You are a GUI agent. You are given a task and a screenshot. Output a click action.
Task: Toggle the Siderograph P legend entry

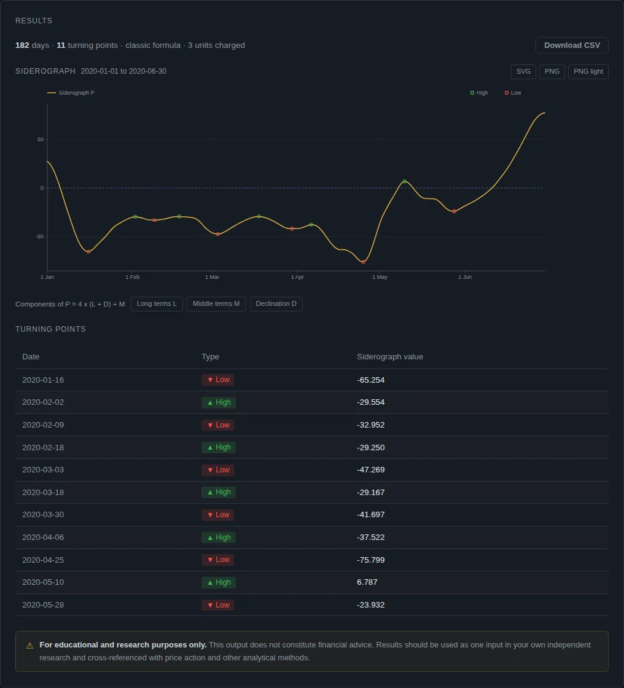click(x=71, y=93)
